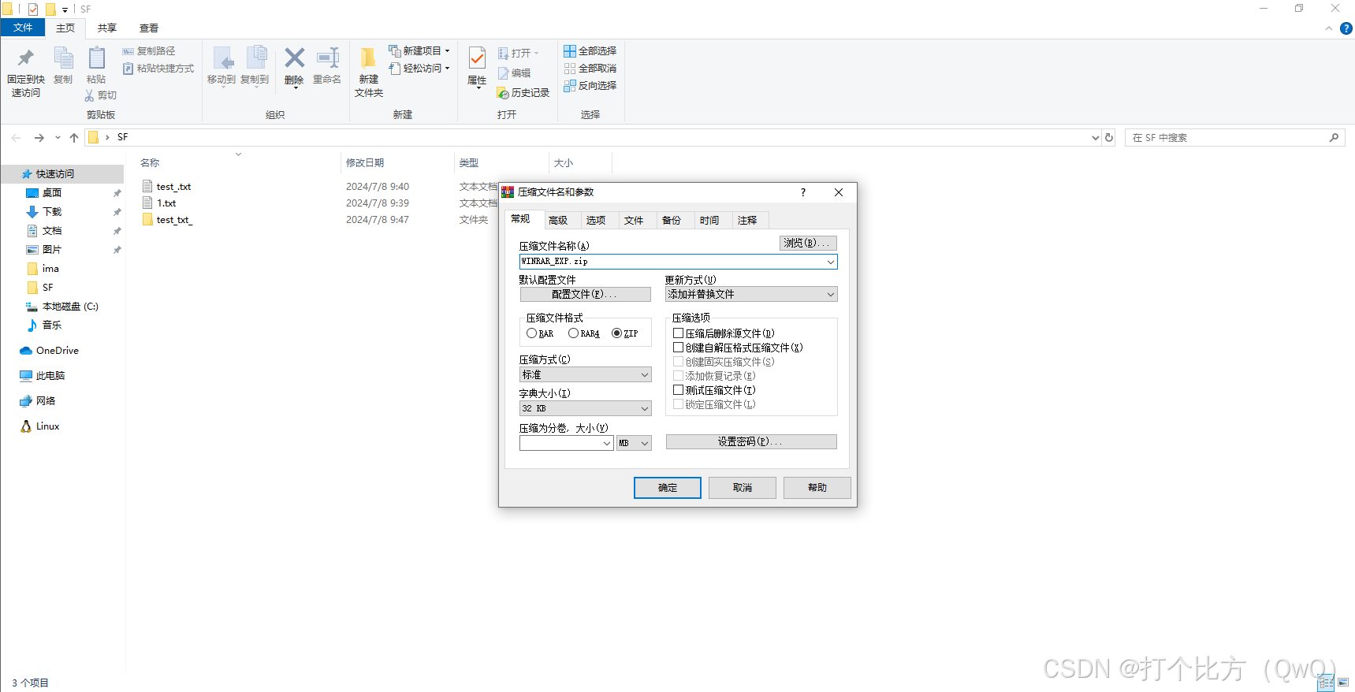Open OneDrive in navigation pane
The height and width of the screenshot is (692, 1355).
57,351
